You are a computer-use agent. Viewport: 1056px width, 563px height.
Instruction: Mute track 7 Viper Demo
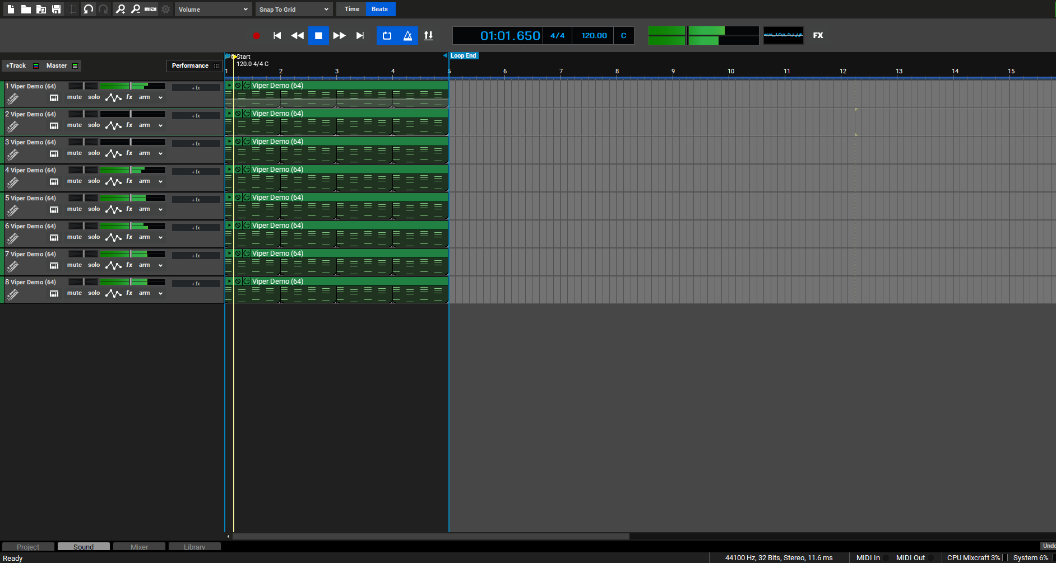[x=75, y=265]
